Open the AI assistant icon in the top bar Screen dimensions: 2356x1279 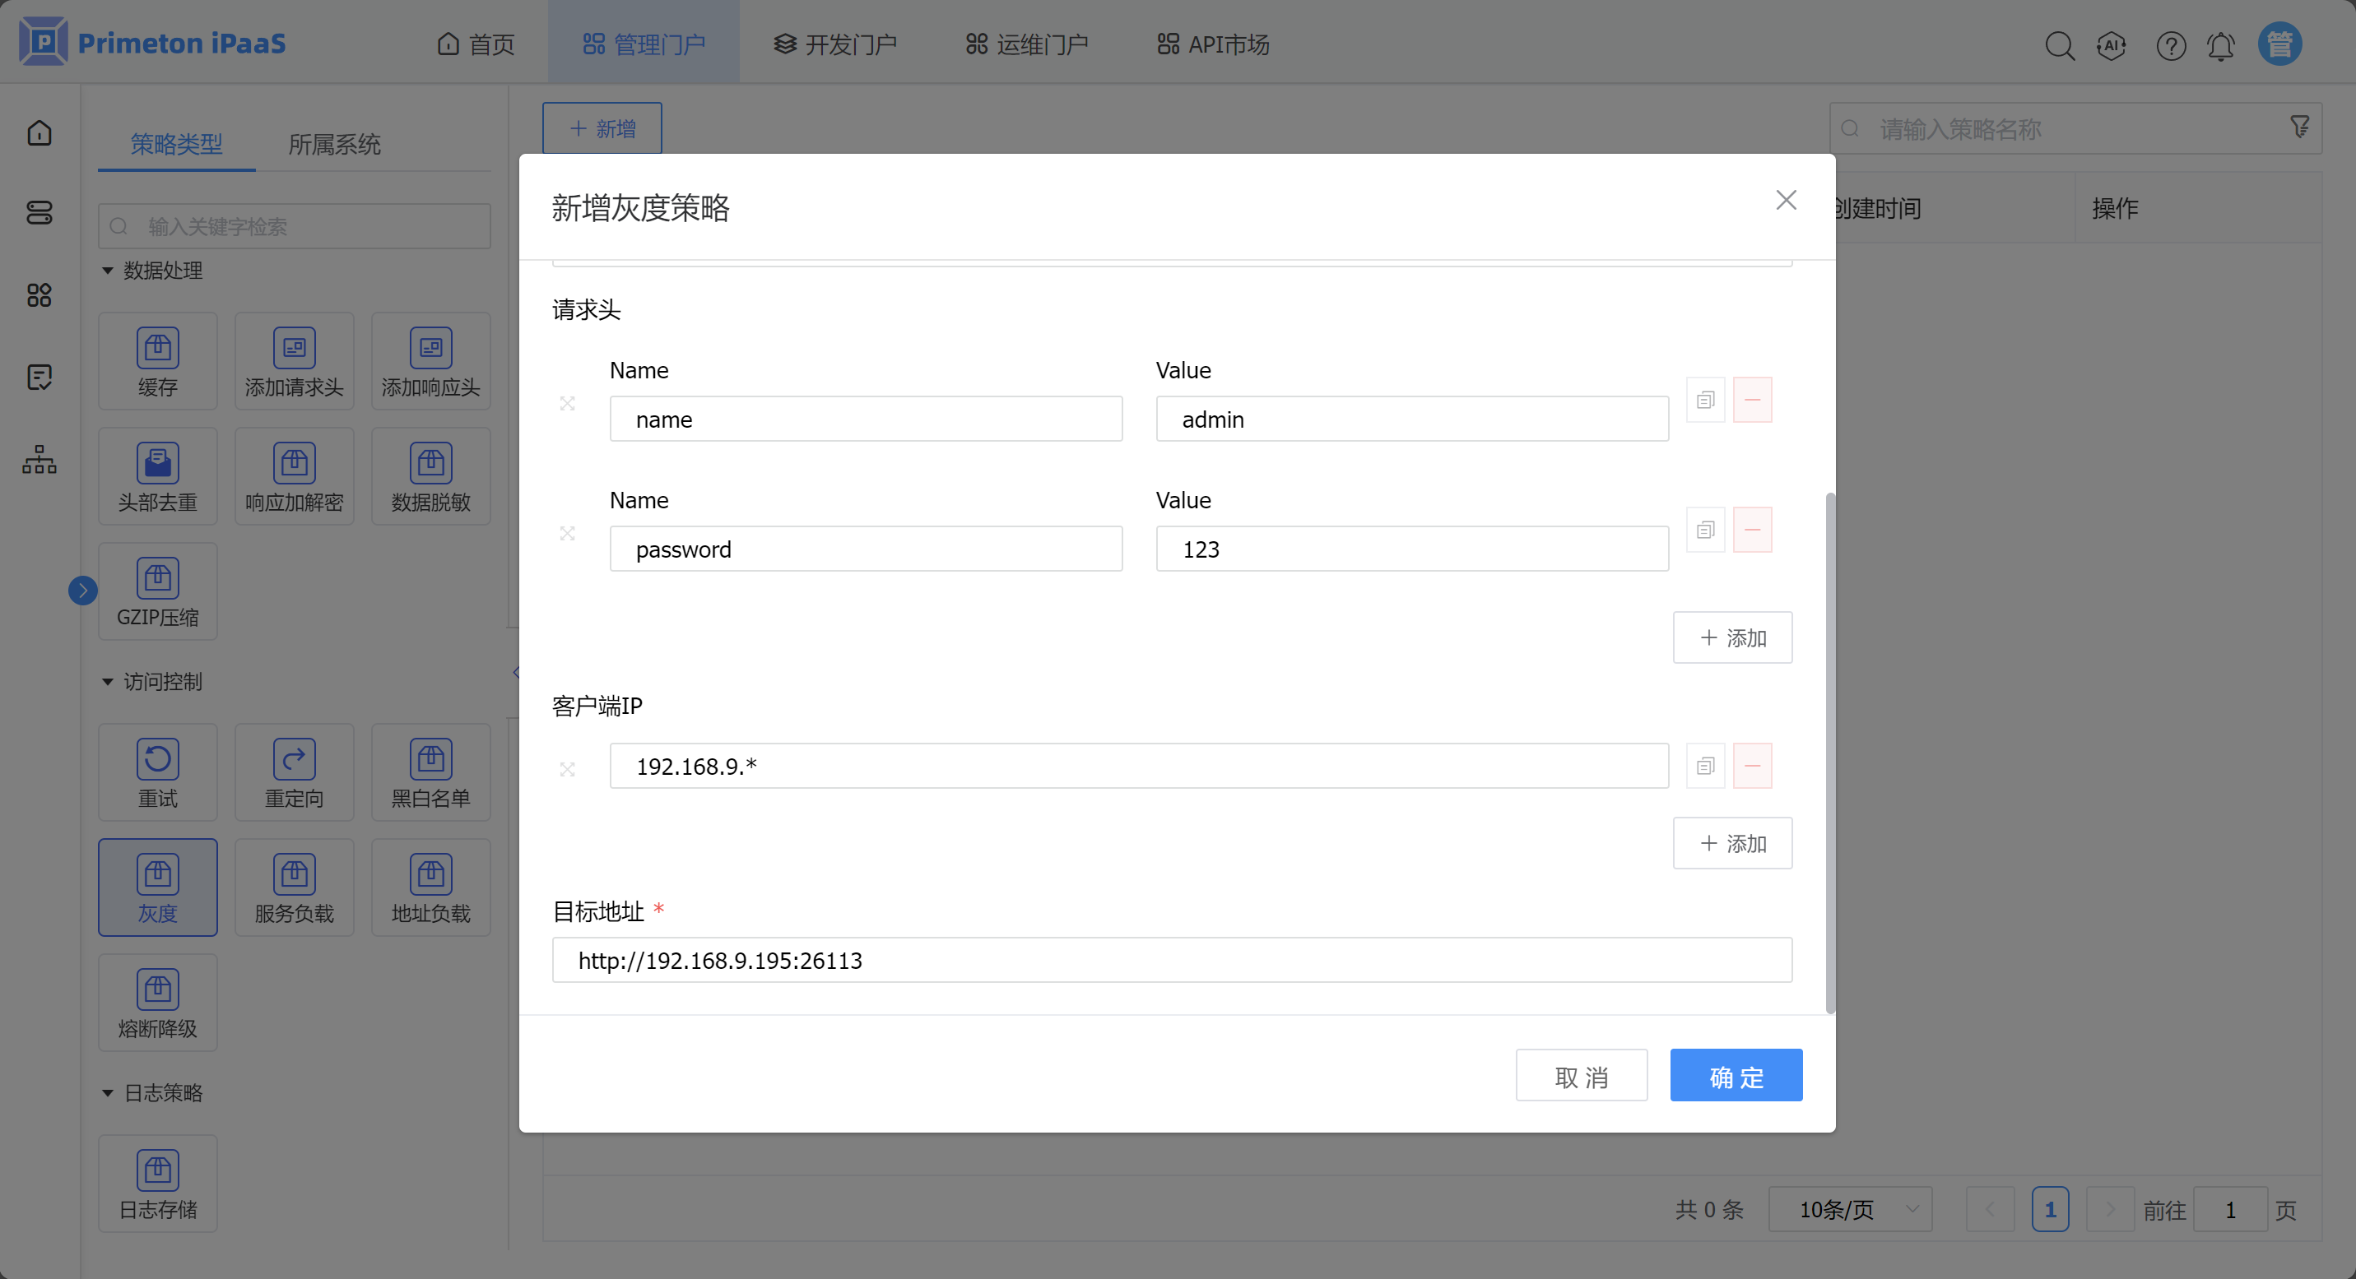point(2112,44)
